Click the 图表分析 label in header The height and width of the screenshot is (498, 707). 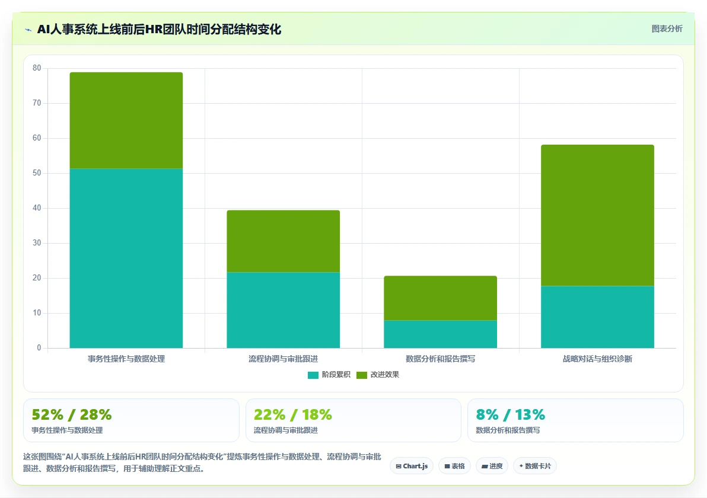[x=667, y=29]
